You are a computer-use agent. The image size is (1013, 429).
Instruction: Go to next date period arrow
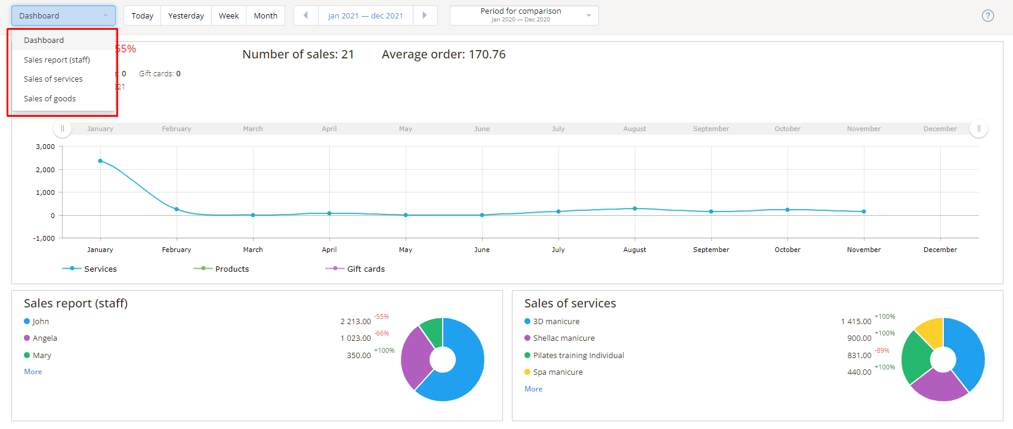point(424,15)
